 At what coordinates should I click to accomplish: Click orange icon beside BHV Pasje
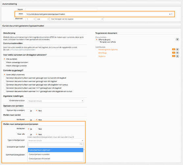[173, 53]
